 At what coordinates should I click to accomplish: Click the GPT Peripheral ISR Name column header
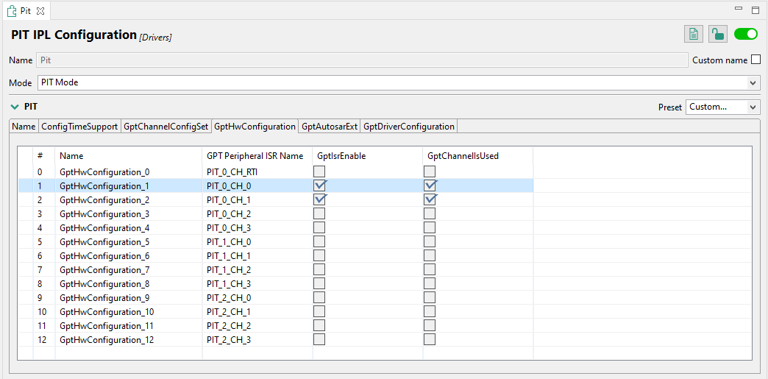click(257, 156)
